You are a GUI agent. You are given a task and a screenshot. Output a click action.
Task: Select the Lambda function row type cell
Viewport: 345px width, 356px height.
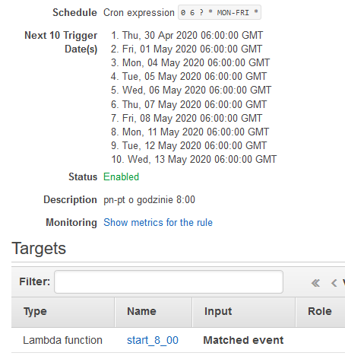click(62, 340)
